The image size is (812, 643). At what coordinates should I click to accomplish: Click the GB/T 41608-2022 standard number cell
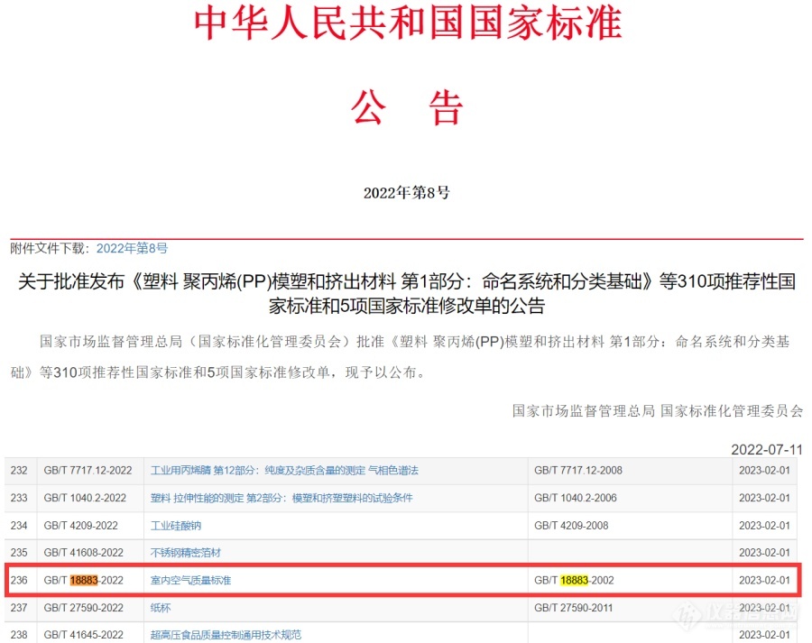[83, 552]
